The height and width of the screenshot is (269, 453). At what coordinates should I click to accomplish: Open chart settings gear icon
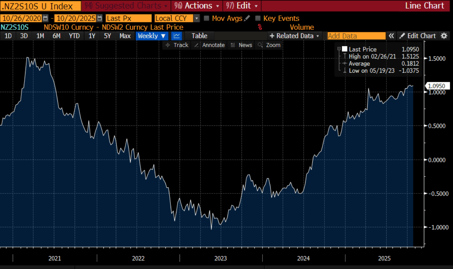tap(444, 36)
